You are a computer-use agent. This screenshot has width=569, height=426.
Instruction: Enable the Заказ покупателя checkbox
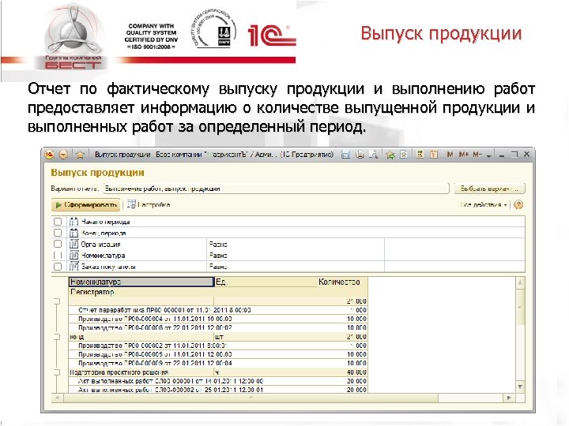coord(58,267)
